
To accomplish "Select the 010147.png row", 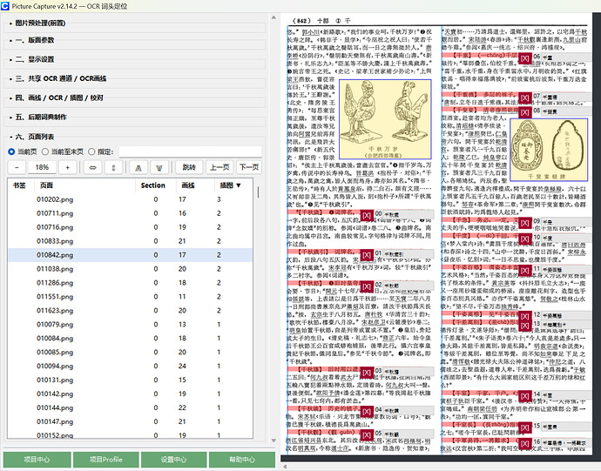I will click(130, 421).
